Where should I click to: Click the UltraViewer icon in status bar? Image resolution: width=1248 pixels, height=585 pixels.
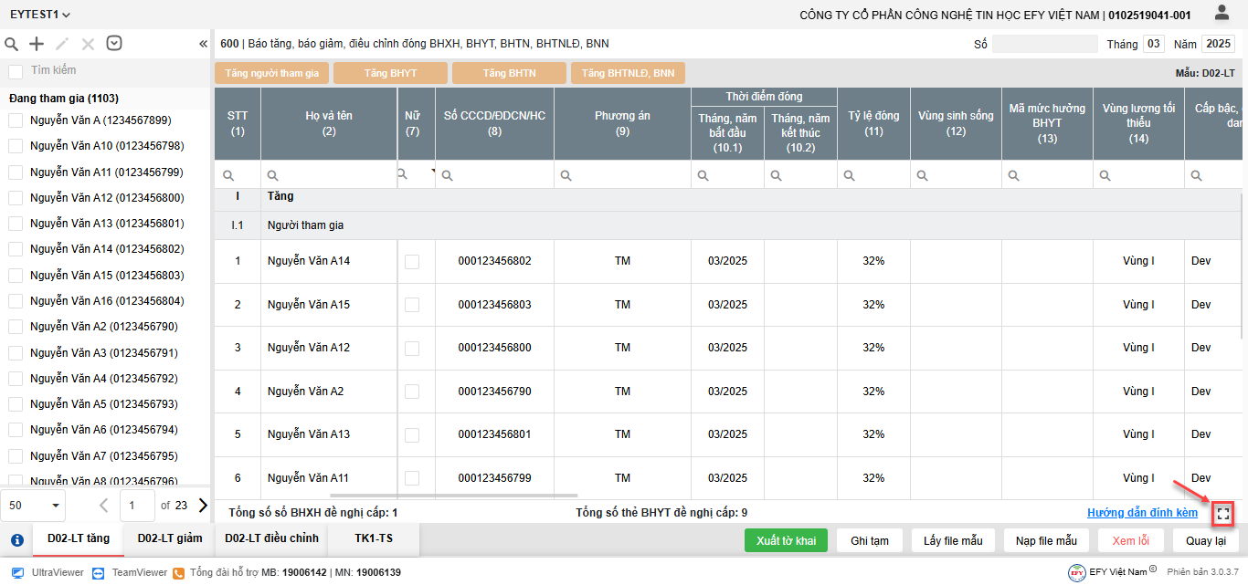(x=17, y=572)
